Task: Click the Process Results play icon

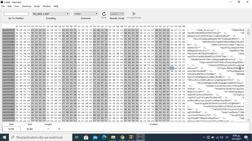Action: (134, 14)
